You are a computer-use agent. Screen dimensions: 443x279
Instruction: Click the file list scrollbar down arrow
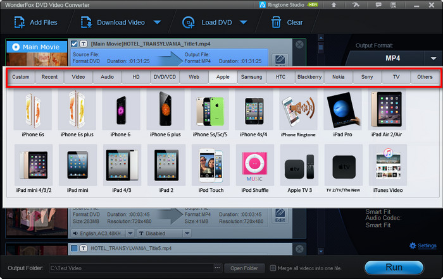pos(321,251)
